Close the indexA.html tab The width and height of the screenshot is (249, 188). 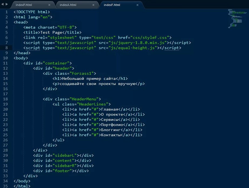pyautogui.click(x=93, y=5)
